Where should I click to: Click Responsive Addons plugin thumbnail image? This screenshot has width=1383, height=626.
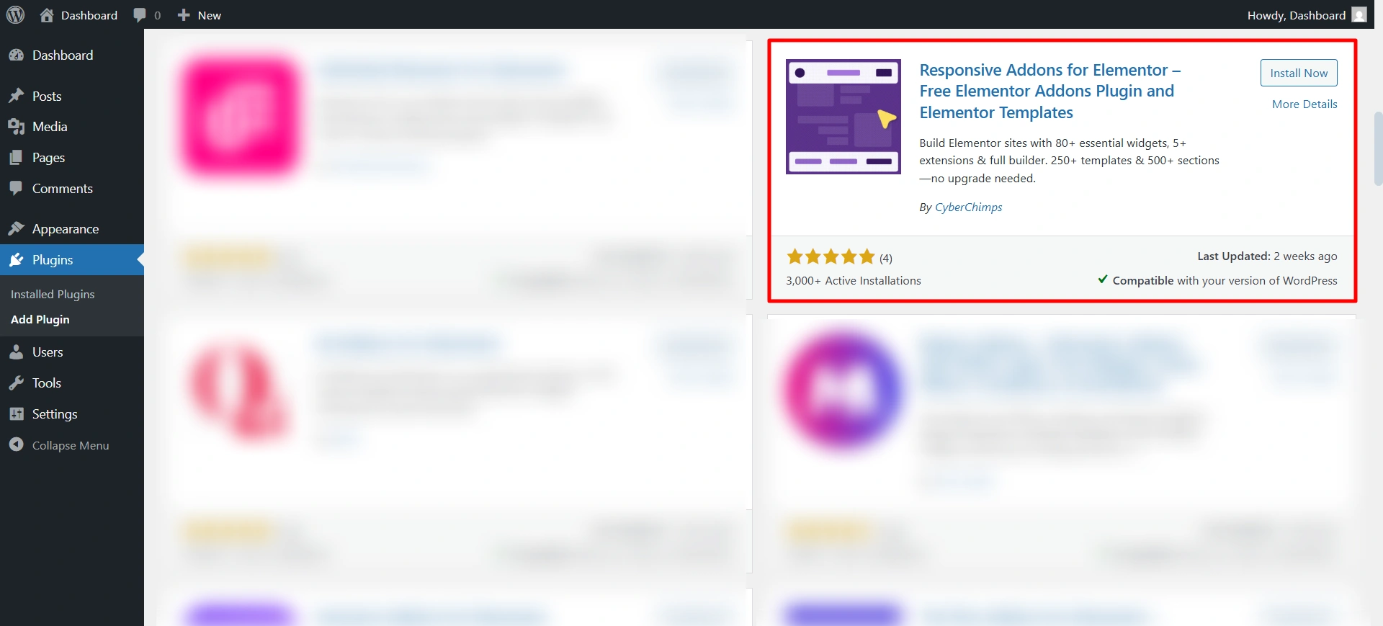pos(843,117)
